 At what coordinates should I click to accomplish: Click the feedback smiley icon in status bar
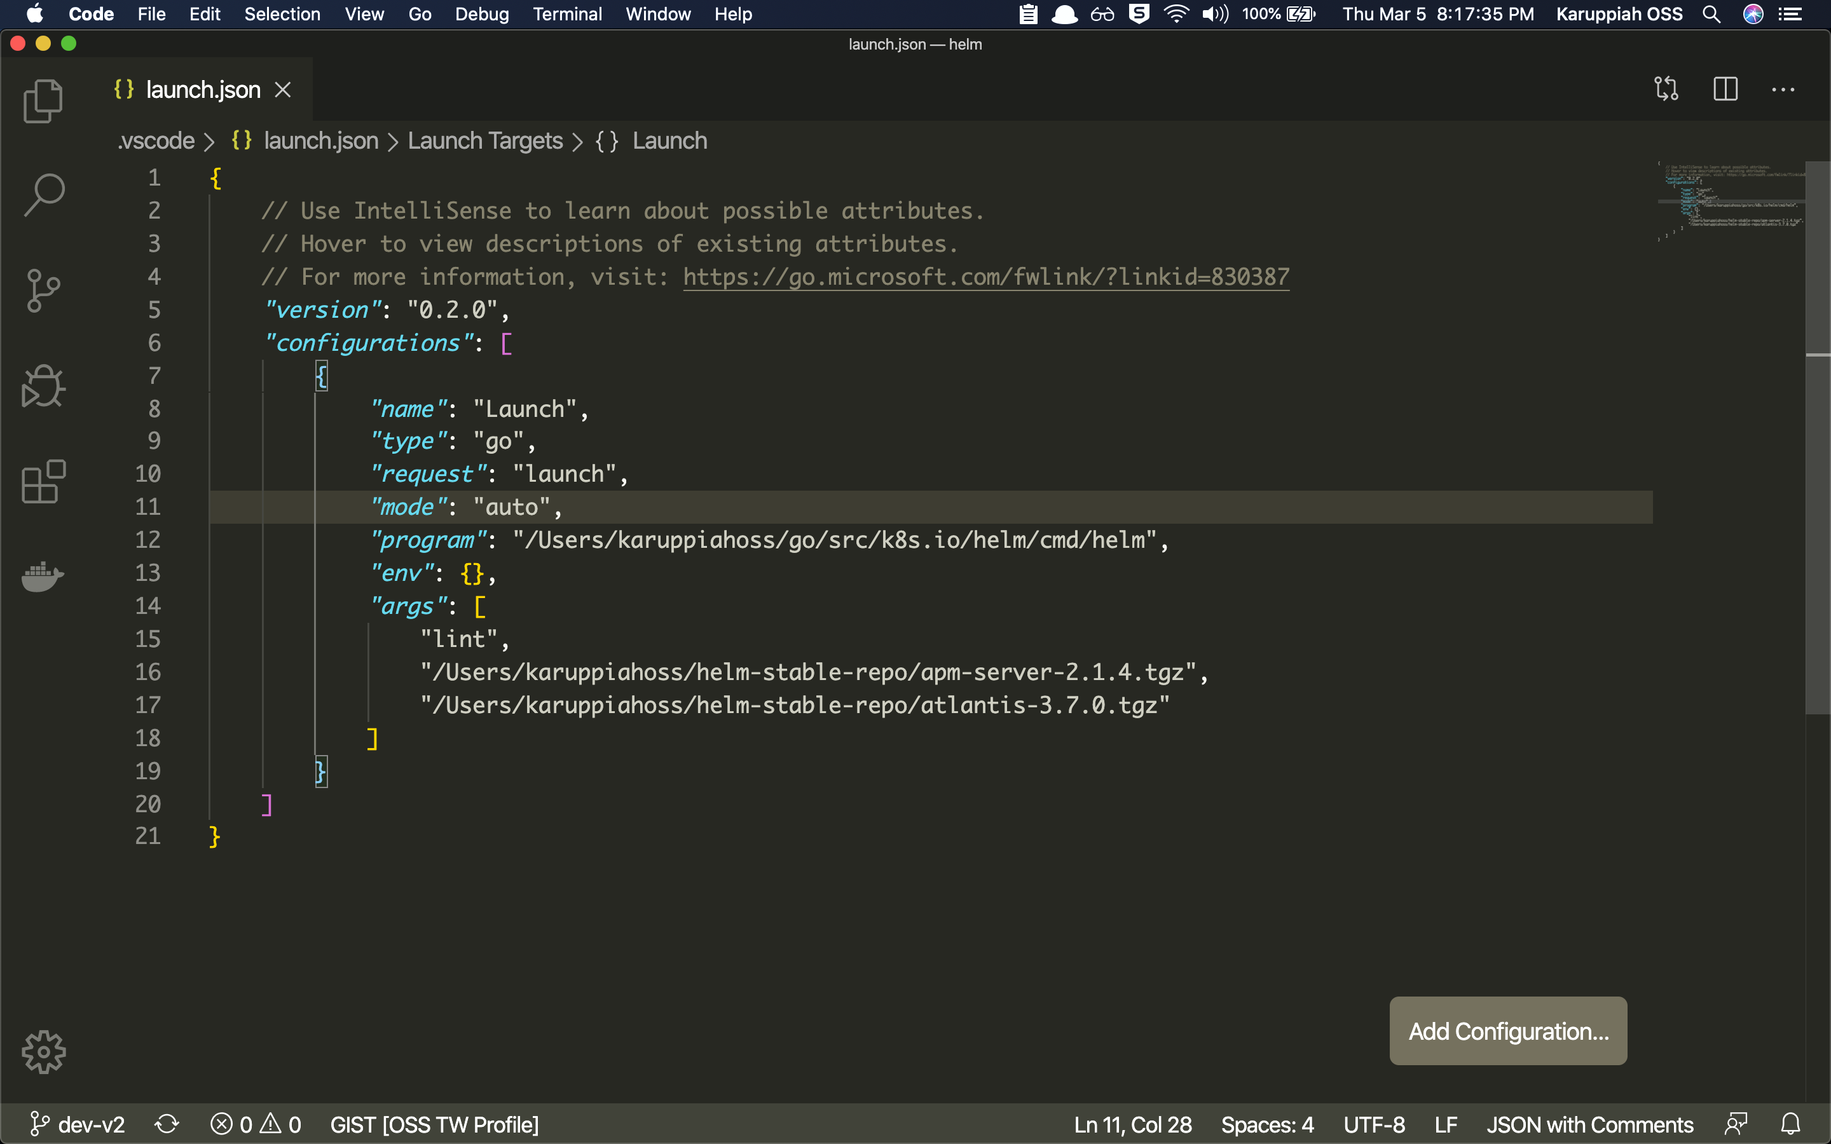pyautogui.click(x=1736, y=1124)
